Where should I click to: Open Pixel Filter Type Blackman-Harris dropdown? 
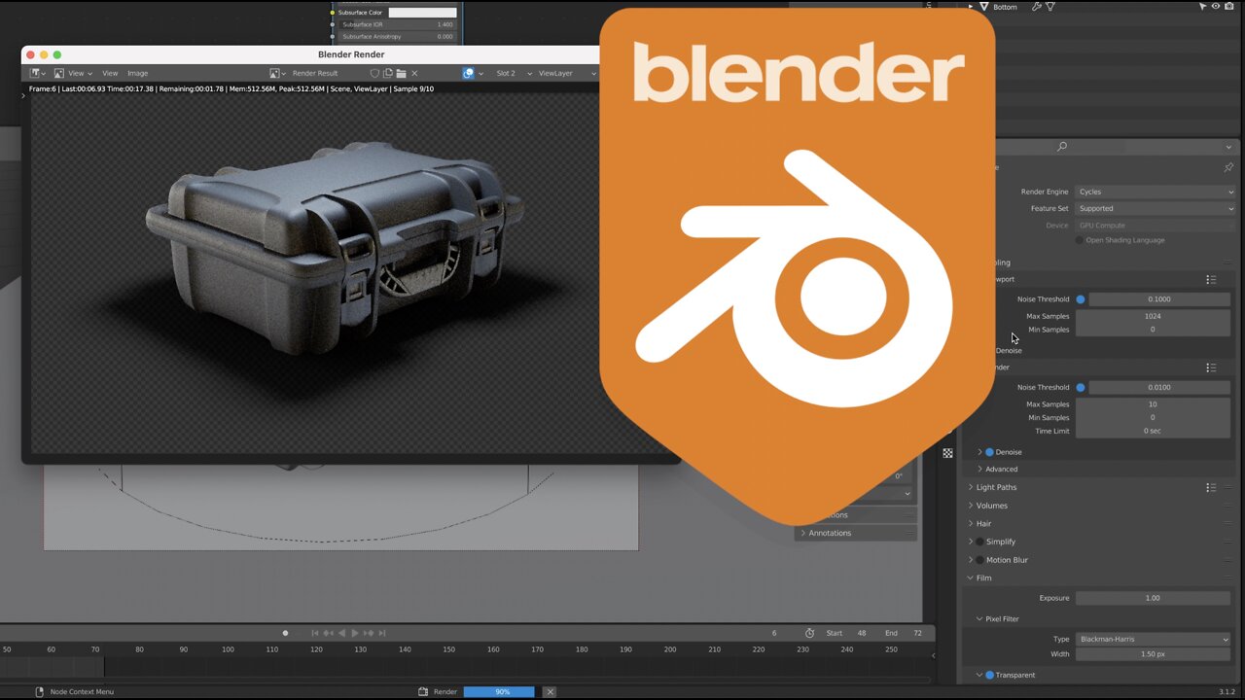pos(1154,639)
